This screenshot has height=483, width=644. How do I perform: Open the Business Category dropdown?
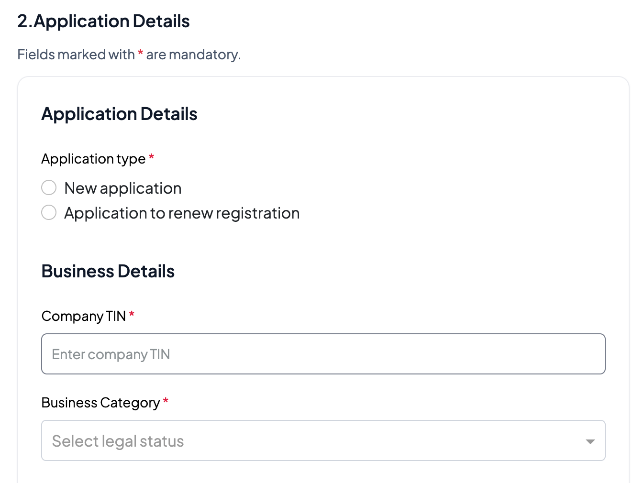323,440
